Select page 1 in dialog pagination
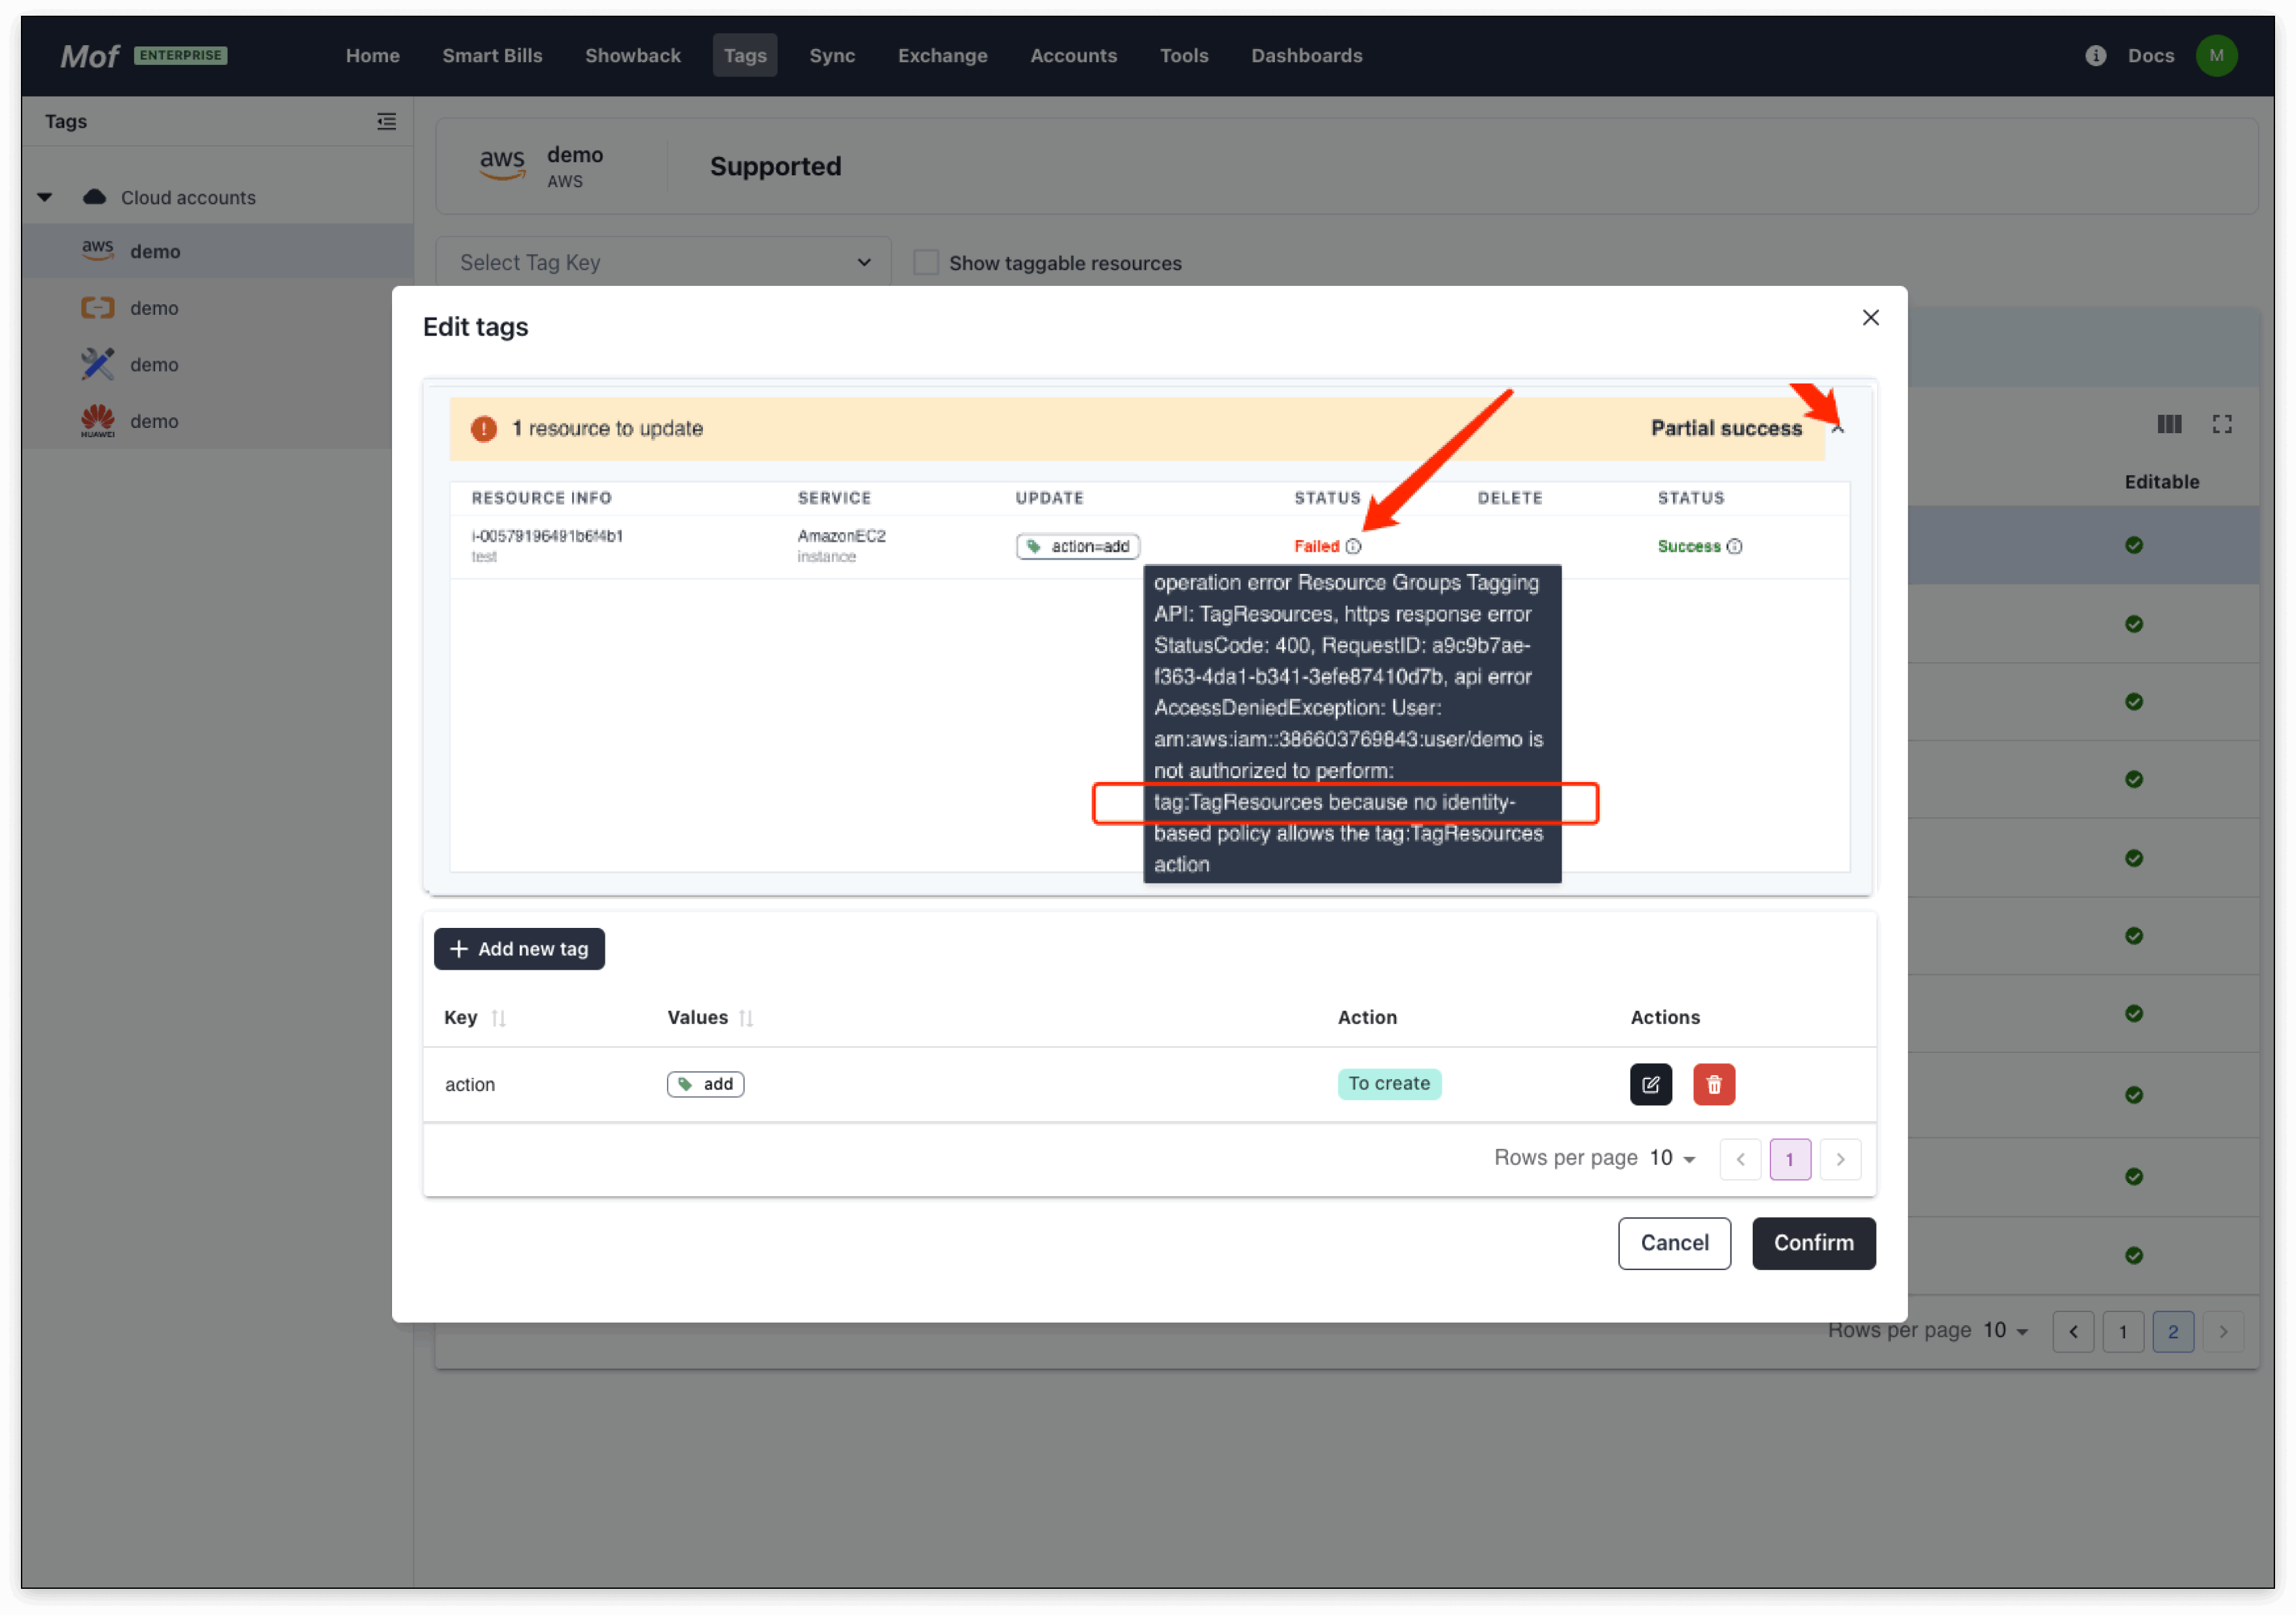 point(1790,1159)
